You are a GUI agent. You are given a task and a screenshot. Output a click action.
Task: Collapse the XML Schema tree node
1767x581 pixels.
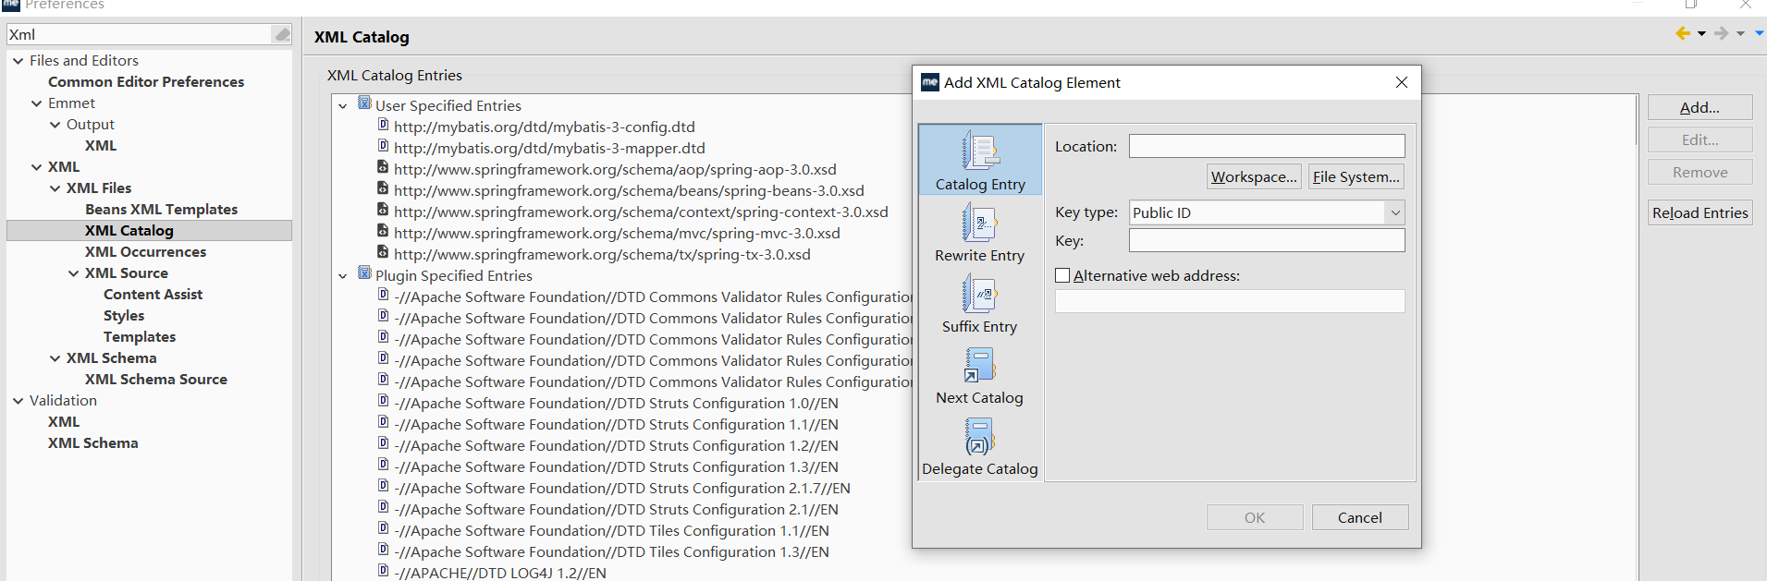[55, 358]
